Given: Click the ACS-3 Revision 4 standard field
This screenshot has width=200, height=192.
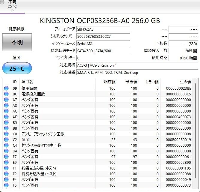Looking at the screenshot, I should click(x=137, y=65).
